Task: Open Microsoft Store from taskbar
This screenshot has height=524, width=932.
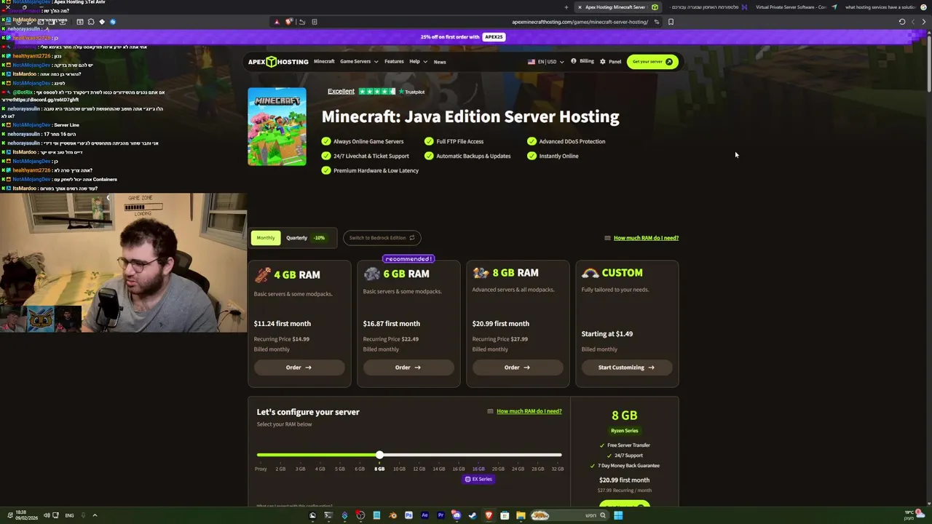Action: [x=505, y=515]
